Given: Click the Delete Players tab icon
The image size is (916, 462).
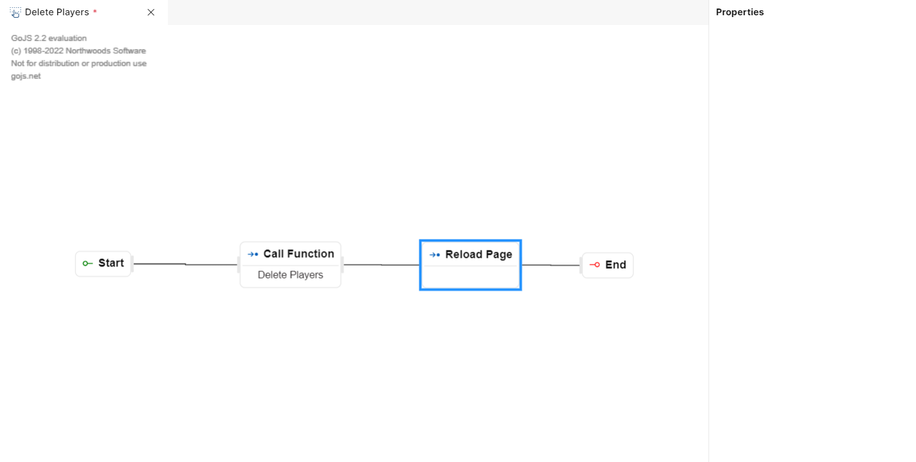Looking at the screenshot, I should click(15, 12).
